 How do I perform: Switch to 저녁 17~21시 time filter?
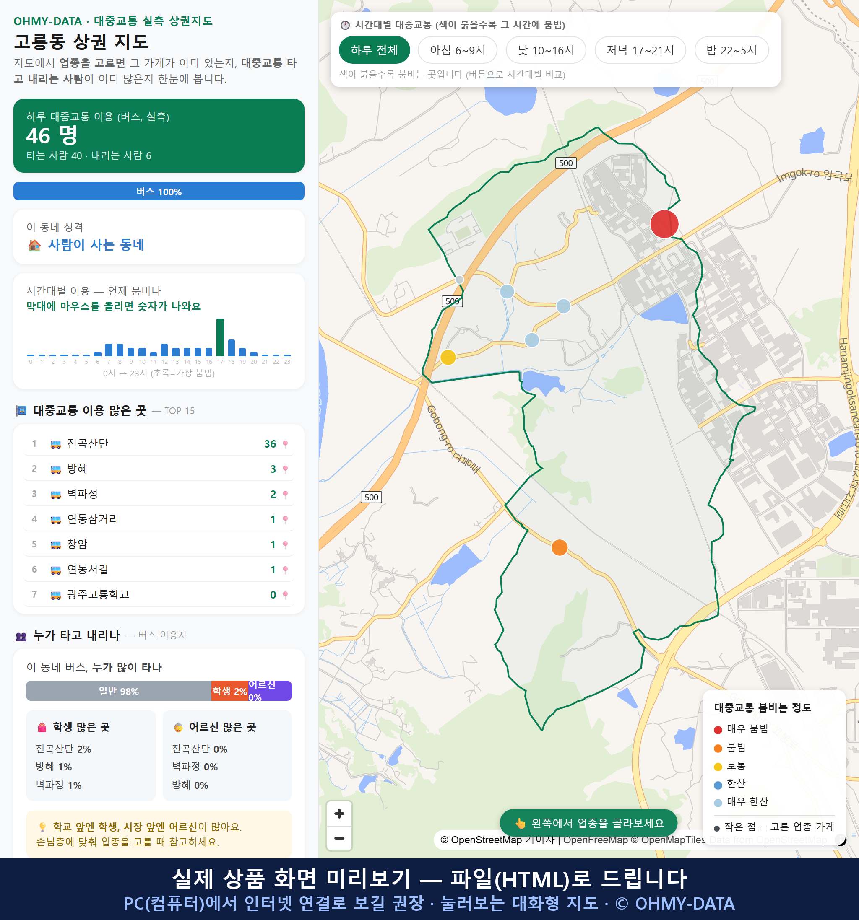point(640,50)
